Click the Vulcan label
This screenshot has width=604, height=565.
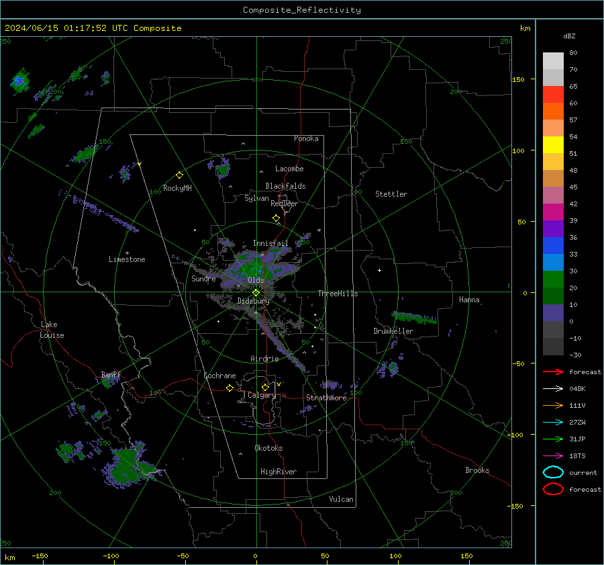[342, 499]
